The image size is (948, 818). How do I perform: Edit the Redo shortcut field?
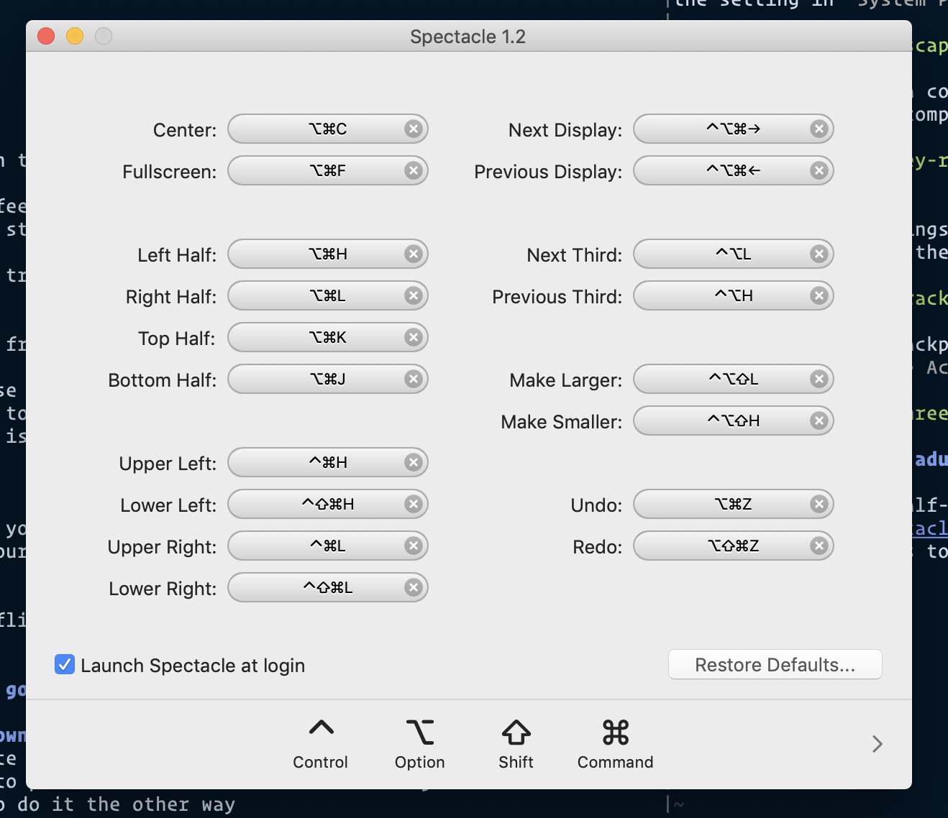point(734,546)
